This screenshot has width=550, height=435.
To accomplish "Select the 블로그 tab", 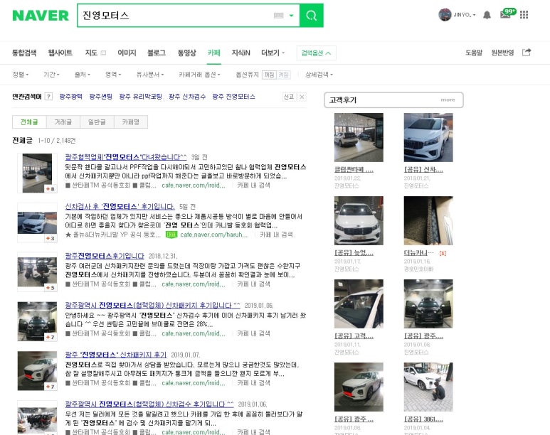I will click(157, 53).
